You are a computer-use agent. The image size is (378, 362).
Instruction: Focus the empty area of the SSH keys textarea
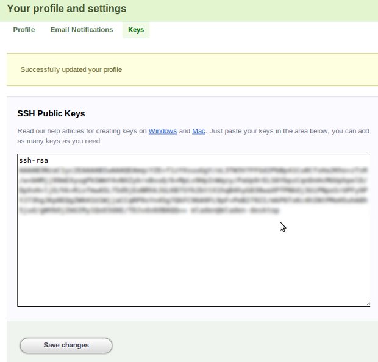[183, 262]
